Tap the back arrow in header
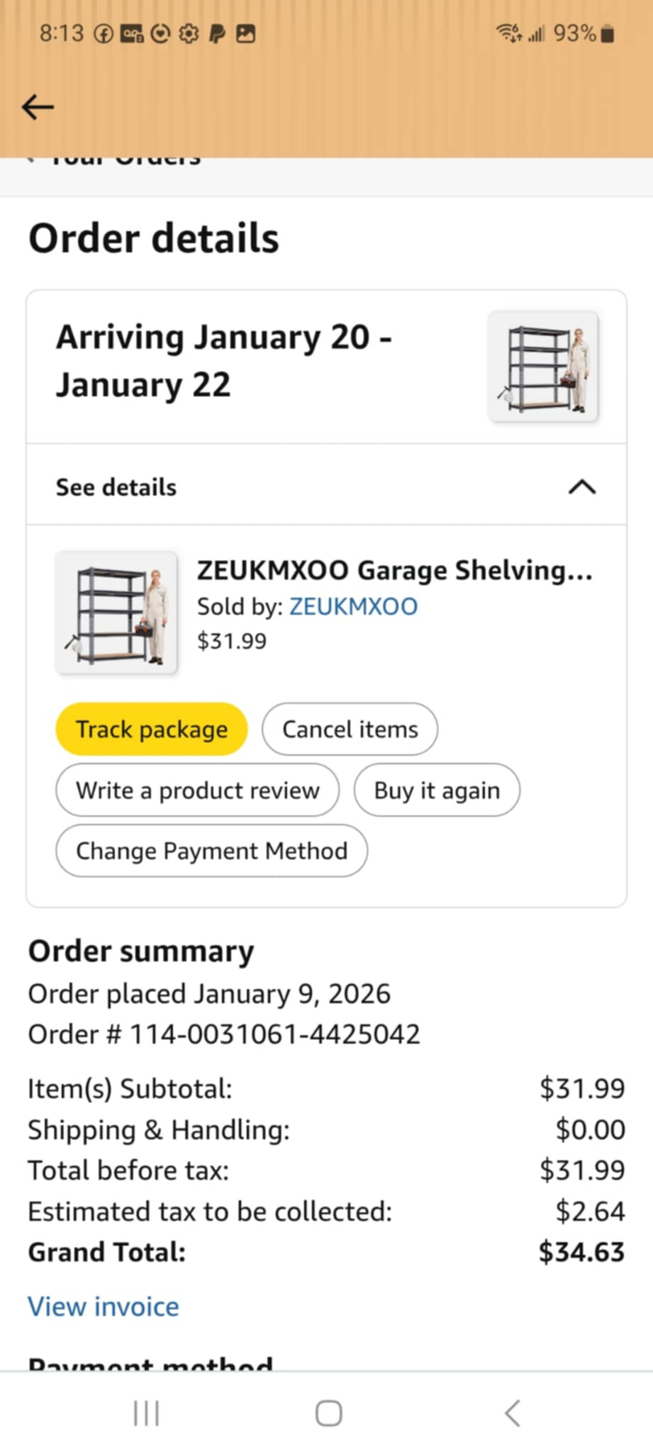The height and width of the screenshot is (1452, 653). [x=38, y=107]
